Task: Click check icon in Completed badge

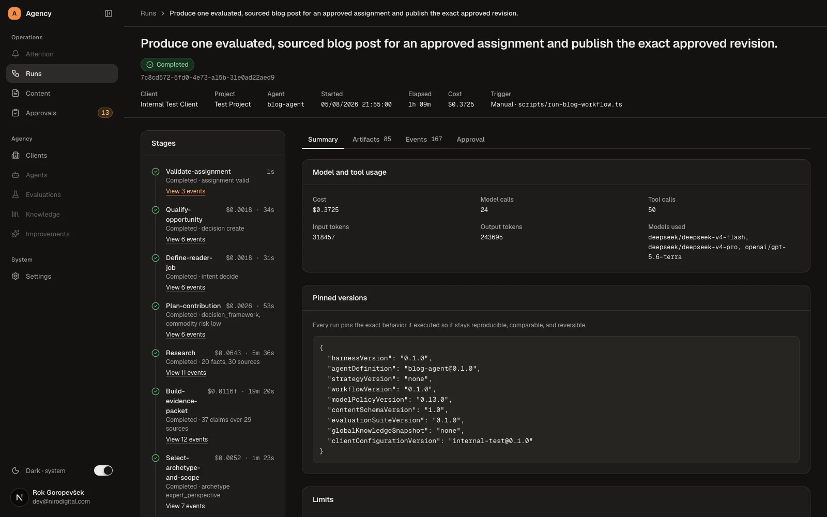Action: [x=150, y=65]
